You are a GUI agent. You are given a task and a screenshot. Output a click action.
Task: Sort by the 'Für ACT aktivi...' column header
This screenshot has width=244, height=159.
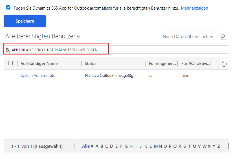pos(195,63)
